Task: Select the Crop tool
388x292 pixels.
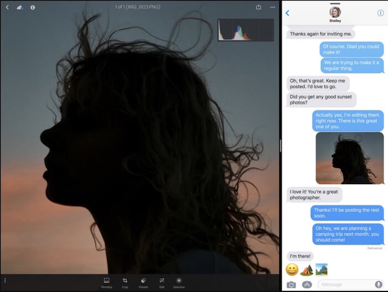Action: pyautogui.click(x=125, y=283)
